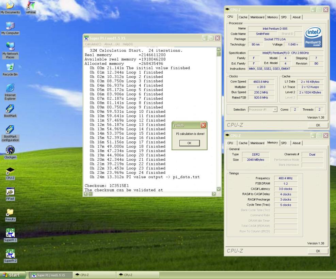Switch to Memory tab in top CPU-Z

click(x=272, y=17)
